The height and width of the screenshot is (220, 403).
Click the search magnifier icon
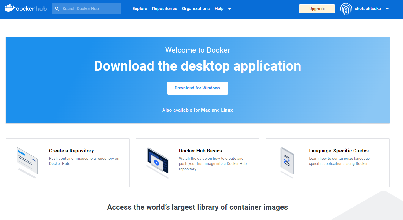click(57, 9)
